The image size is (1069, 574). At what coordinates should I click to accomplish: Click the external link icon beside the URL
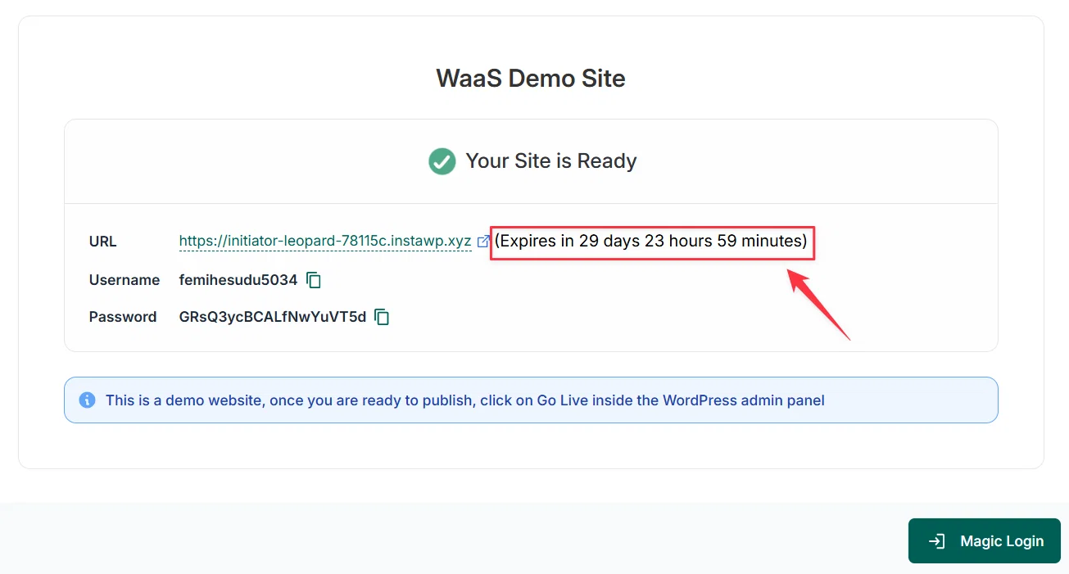coord(483,242)
